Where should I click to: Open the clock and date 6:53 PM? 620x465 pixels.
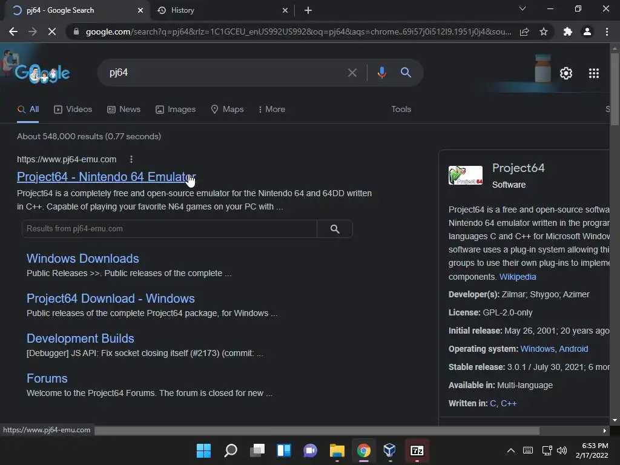tap(592, 450)
